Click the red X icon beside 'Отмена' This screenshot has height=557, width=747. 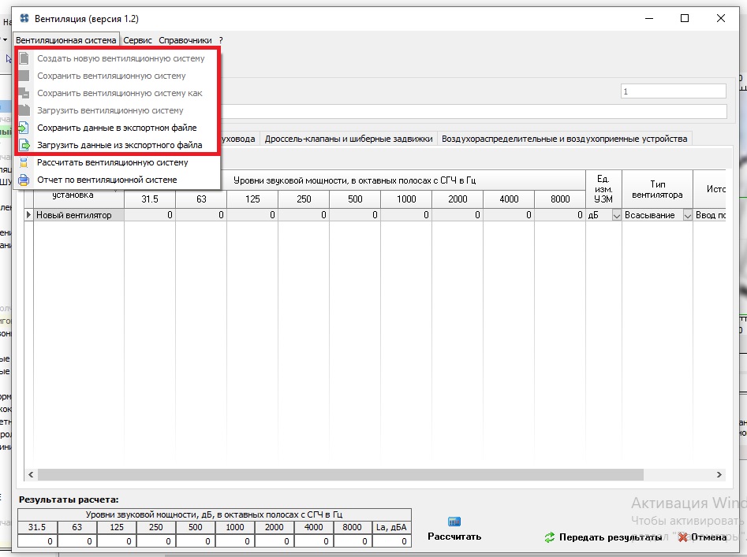point(683,537)
